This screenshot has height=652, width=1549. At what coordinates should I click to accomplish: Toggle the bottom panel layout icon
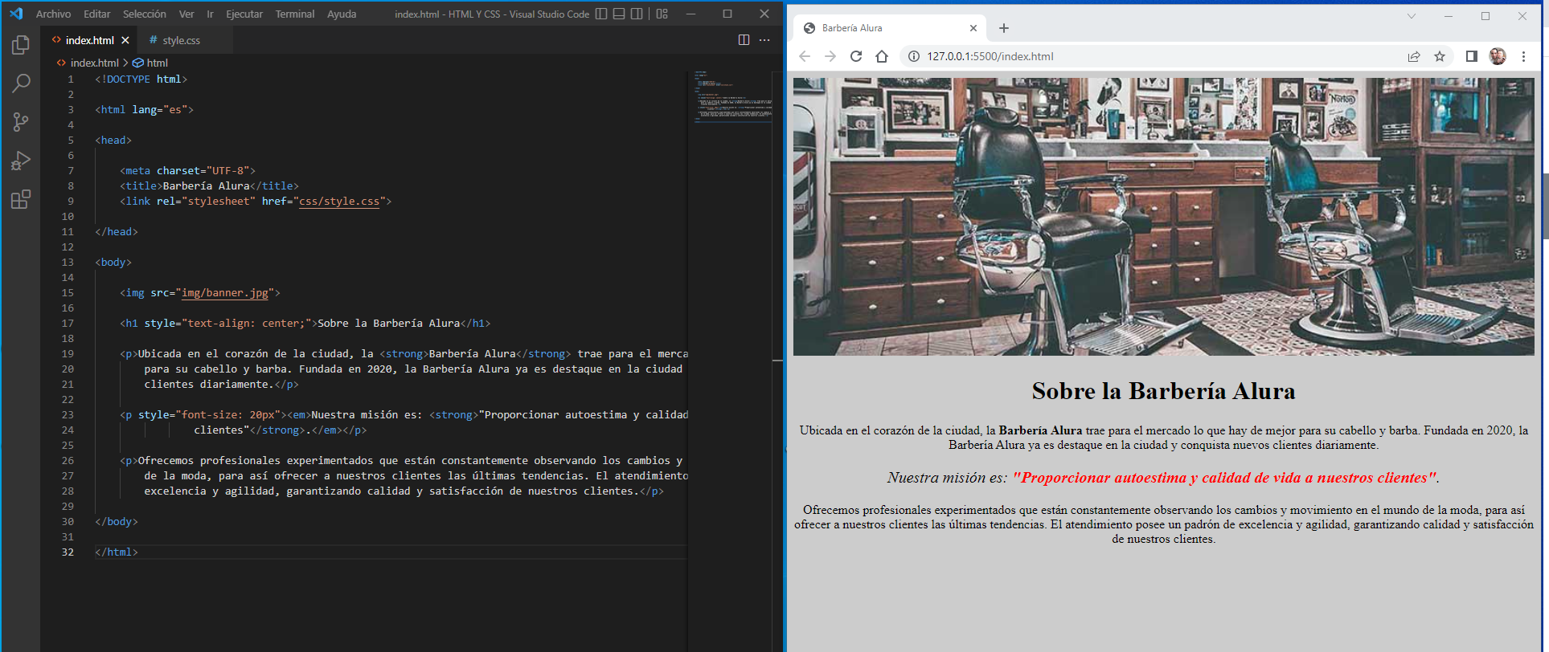pyautogui.click(x=619, y=14)
